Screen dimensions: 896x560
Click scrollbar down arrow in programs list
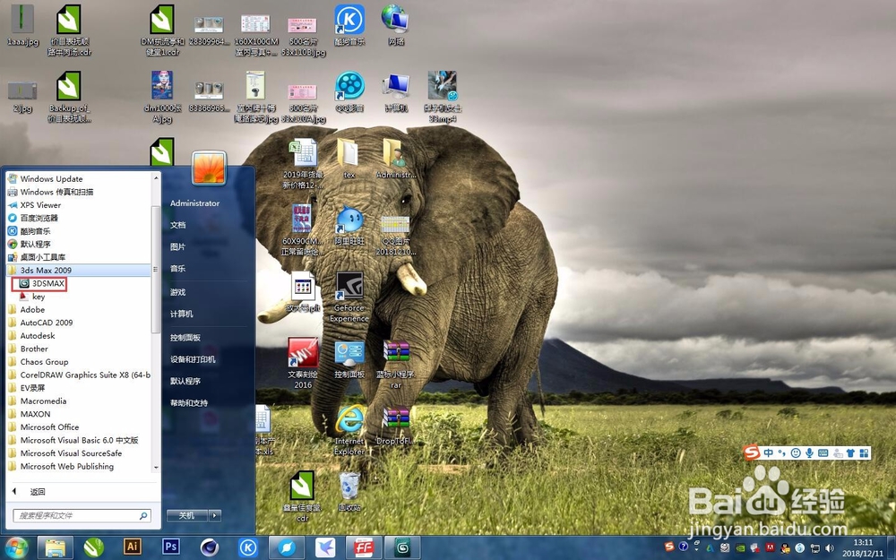(x=156, y=468)
